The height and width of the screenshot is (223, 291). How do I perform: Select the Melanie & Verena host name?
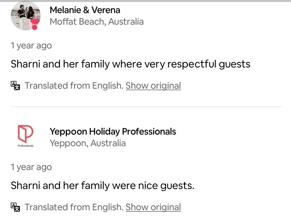(x=85, y=10)
